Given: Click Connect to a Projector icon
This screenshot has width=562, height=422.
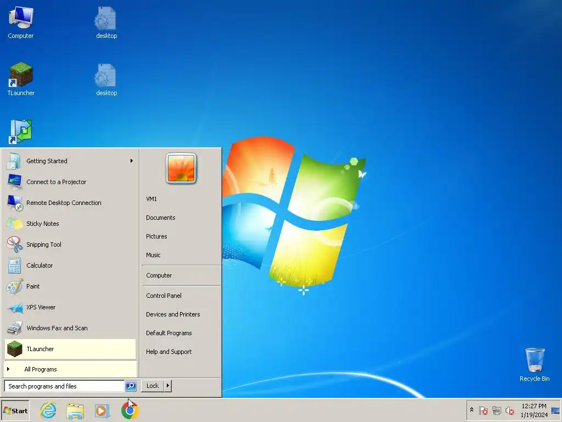Looking at the screenshot, I should click(14, 182).
